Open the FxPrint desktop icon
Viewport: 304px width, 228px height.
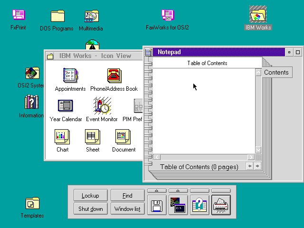pyautogui.click(x=19, y=15)
